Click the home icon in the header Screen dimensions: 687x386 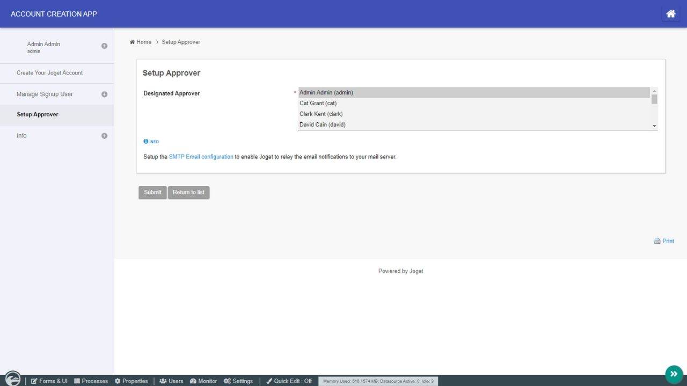click(x=670, y=14)
